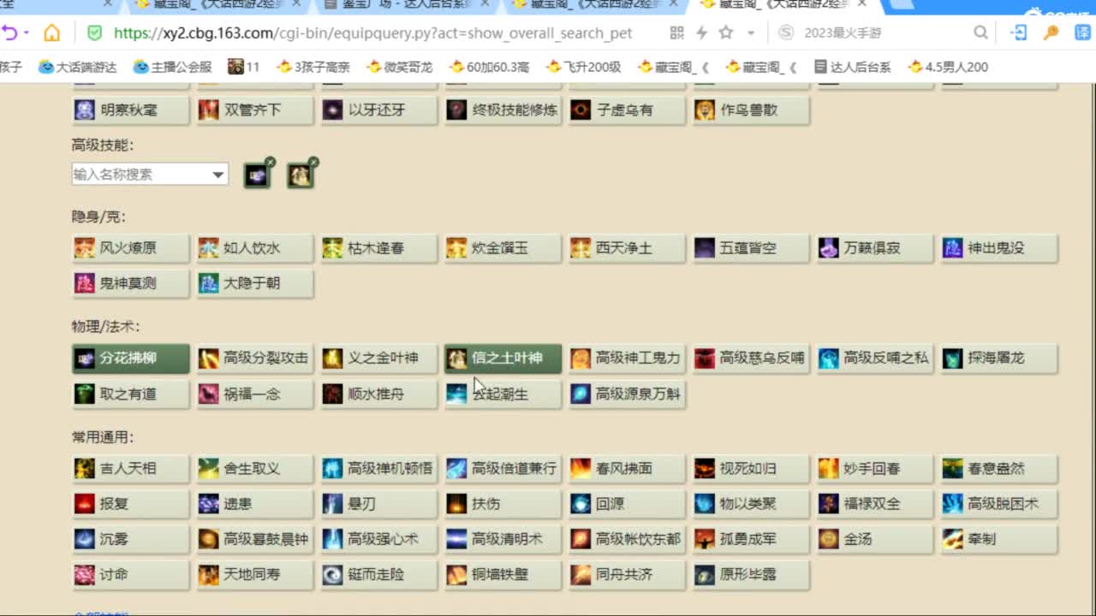1096x616 pixels.
Task: Deselect the highlighted 信之土叶神 skill
Action: (x=503, y=358)
